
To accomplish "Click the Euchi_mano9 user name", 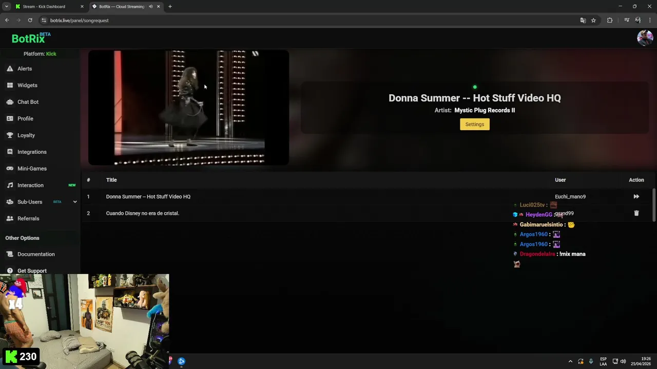I will click(570, 197).
